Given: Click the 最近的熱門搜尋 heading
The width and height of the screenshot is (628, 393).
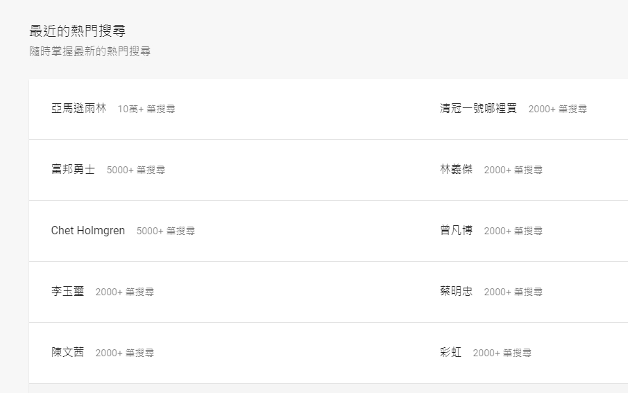Looking at the screenshot, I should [x=77, y=31].
